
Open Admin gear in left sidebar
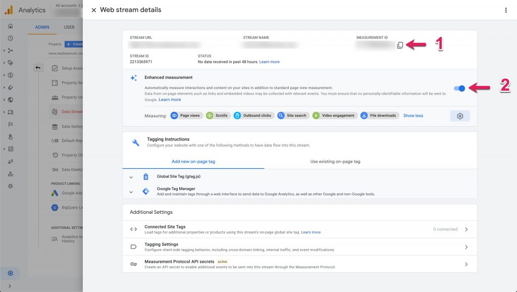(x=10, y=273)
